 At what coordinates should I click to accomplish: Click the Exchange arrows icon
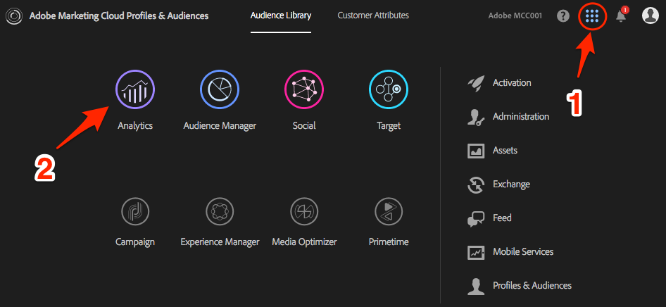tap(476, 184)
